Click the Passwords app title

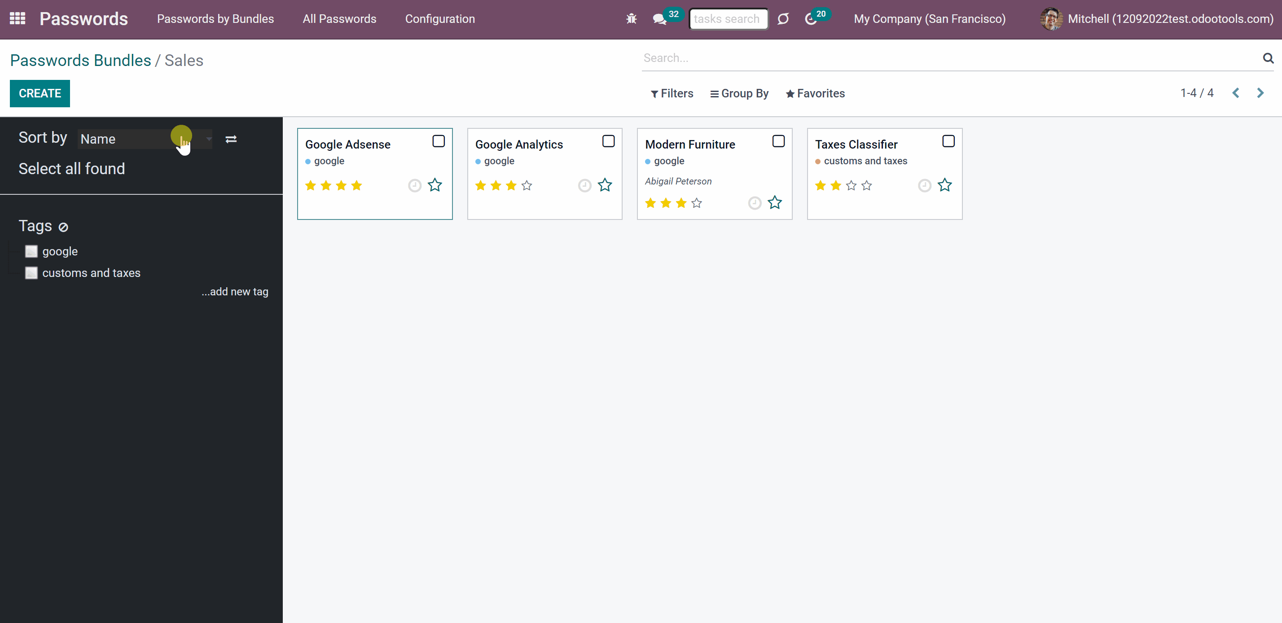point(83,19)
